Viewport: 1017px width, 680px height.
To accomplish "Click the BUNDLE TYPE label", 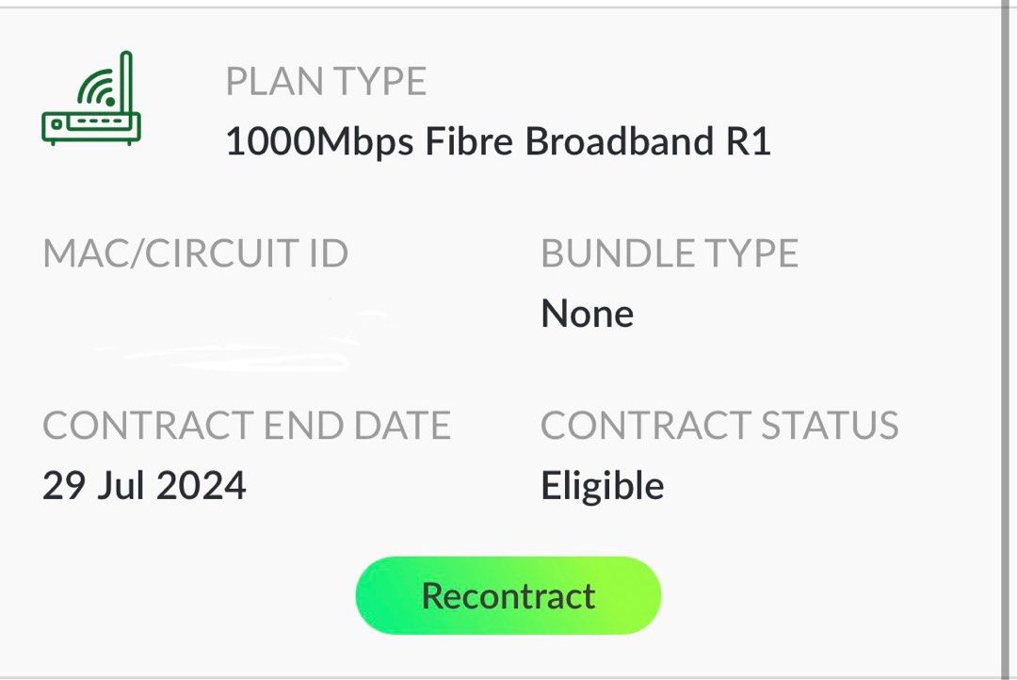I will click(670, 252).
